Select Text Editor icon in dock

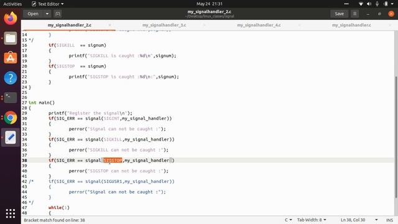click(x=11, y=138)
